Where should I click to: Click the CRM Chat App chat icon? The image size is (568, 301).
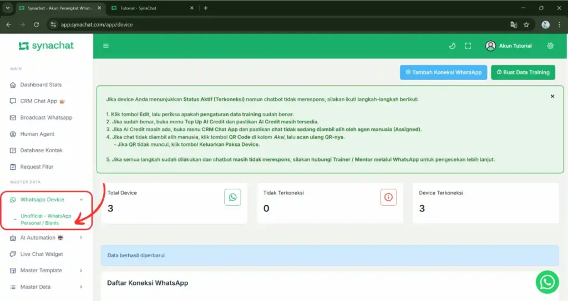click(x=13, y=101)
